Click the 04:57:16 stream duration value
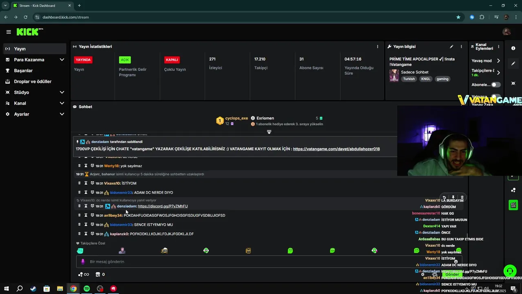The height and width of the screenshot is (294, 522). click(x=353, y=59)
